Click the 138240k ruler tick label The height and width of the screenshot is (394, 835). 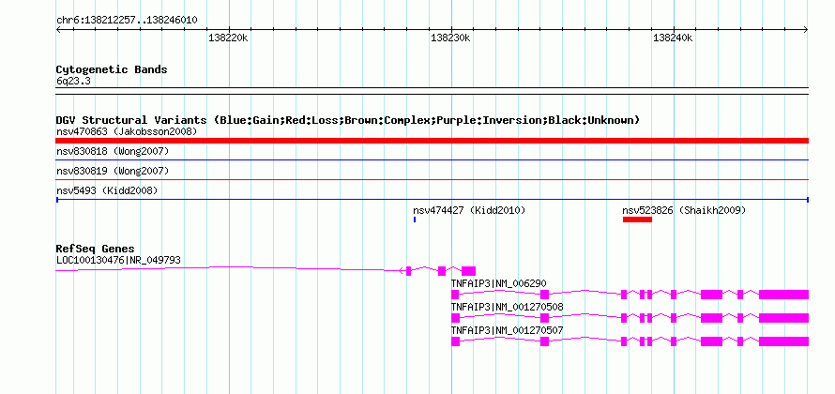(x=673, y=38)
